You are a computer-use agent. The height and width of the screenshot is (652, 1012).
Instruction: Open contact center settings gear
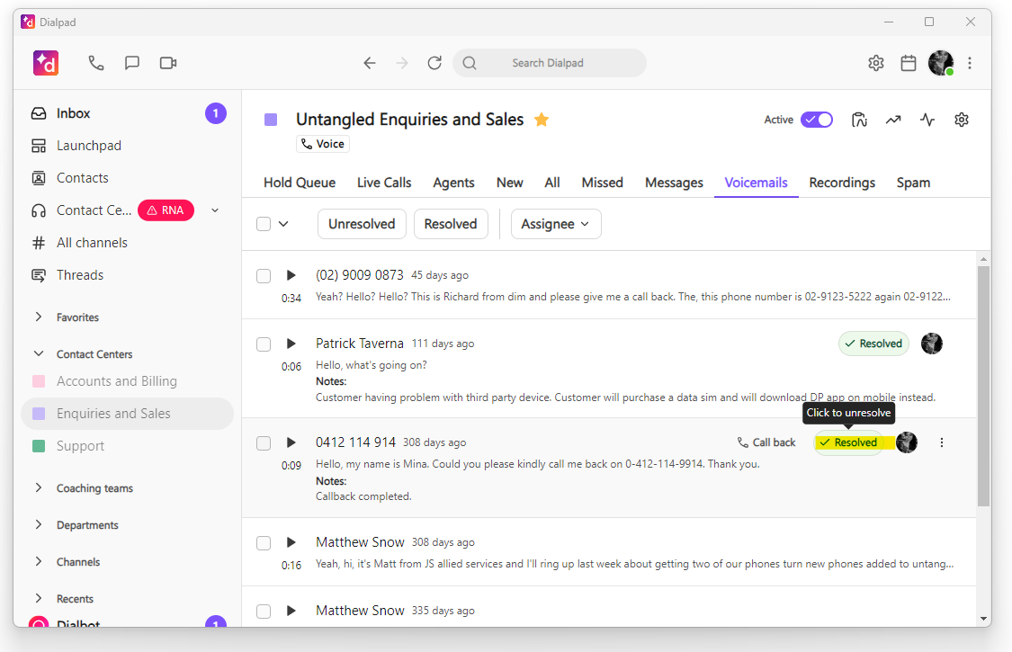click(962, 120)
